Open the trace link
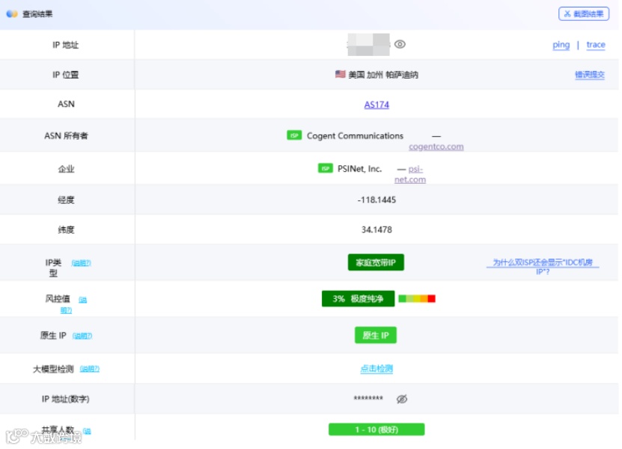 (596, 45)
